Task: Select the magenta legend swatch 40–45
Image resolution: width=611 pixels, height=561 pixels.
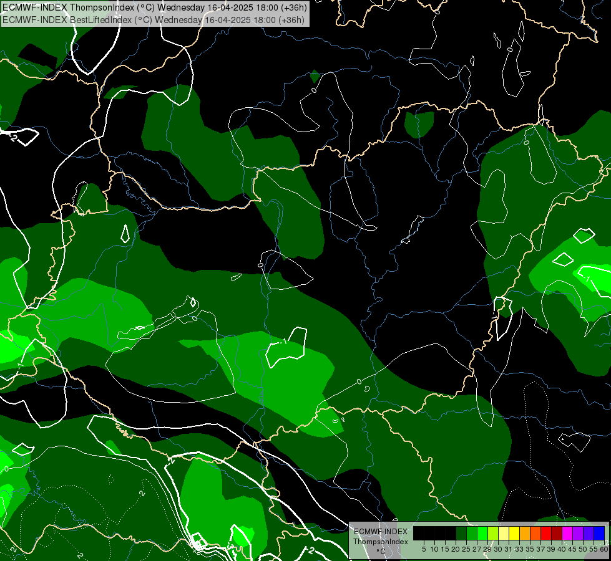Action: click(x=567, y=534)
